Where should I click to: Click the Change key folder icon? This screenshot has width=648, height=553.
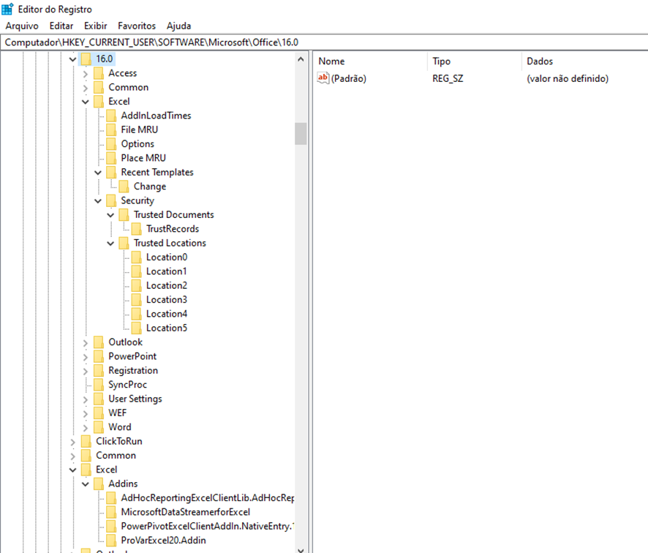click(124, 187)
